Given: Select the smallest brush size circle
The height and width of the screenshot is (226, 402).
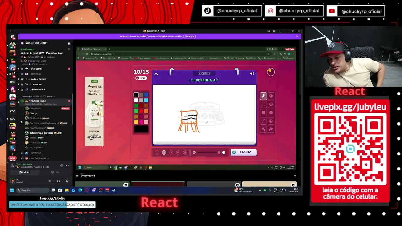Looking at the screenshot, I should tap(157, 153).
